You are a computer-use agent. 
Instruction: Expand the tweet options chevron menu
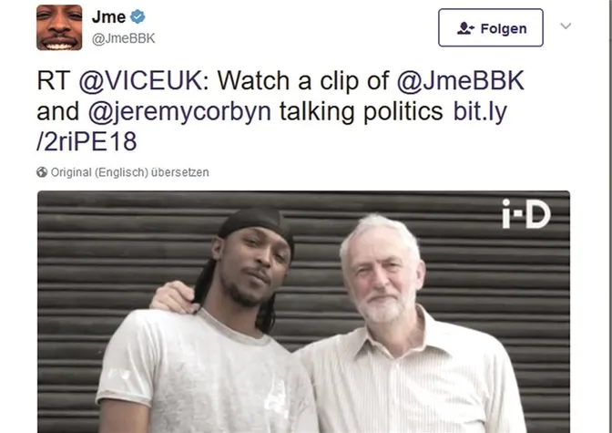[x=566, y=26]
